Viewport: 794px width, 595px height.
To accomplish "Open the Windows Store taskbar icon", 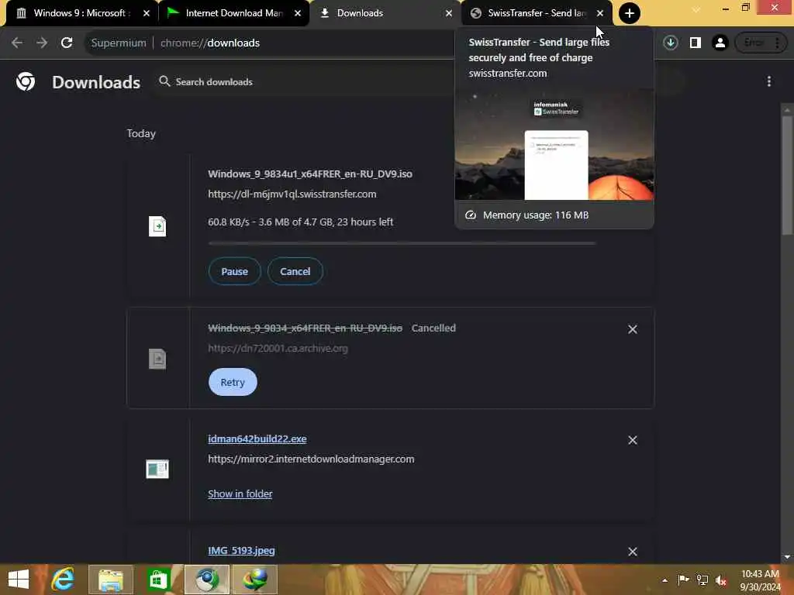I will [x=158, y=580].
